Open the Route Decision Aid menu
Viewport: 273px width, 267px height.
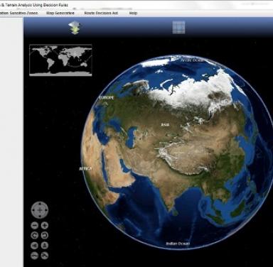click(101, 13)
